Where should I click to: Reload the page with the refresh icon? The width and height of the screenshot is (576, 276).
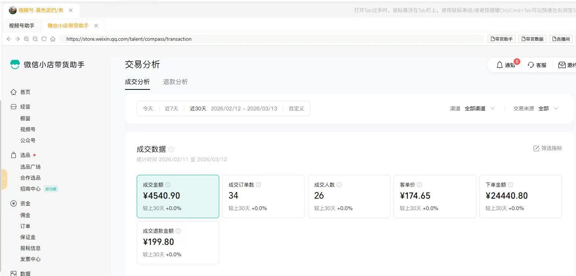44,39
